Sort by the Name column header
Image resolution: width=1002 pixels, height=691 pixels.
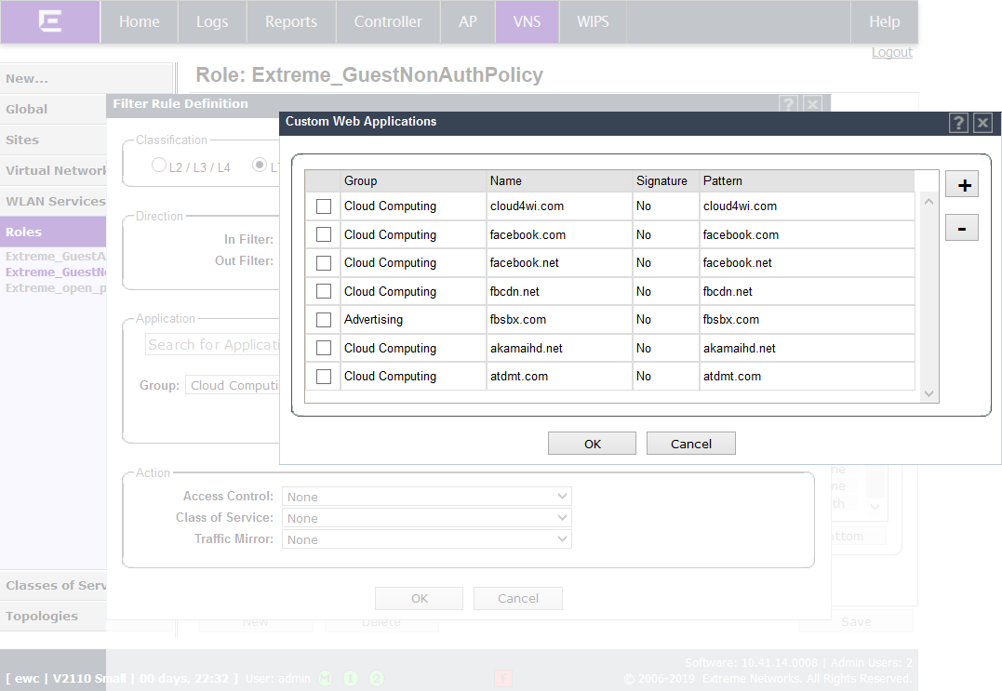coord(560,180)
